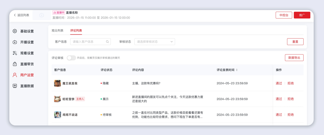
Task: Open 基础设置 gear icon in sidebar
Action: [x=15, y=31]
